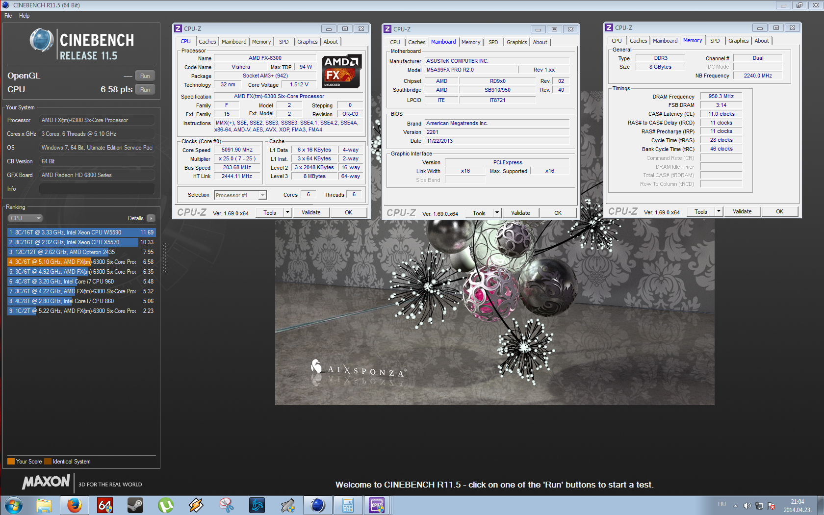
Task: Open the About tab in the CPU-Z Mainboard window
Action: pos(540,42)
